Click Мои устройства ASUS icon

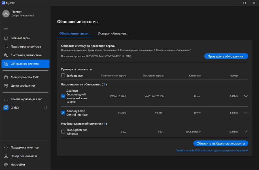(x=6, y=77)
